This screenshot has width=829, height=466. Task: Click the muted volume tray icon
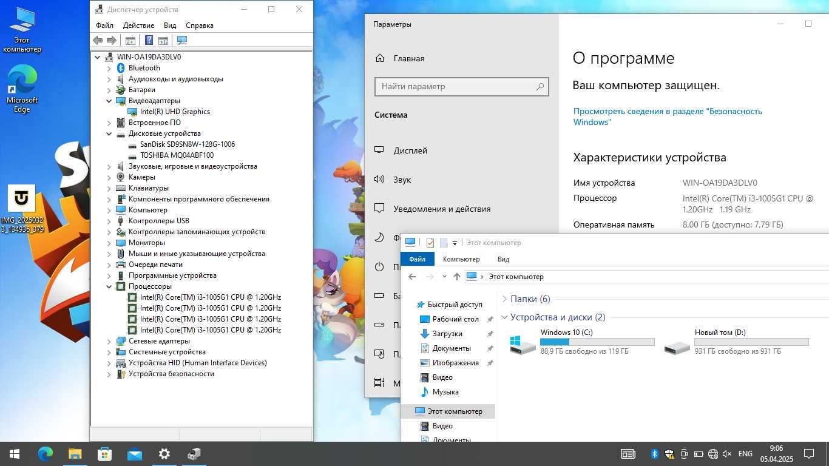[726, 454]
